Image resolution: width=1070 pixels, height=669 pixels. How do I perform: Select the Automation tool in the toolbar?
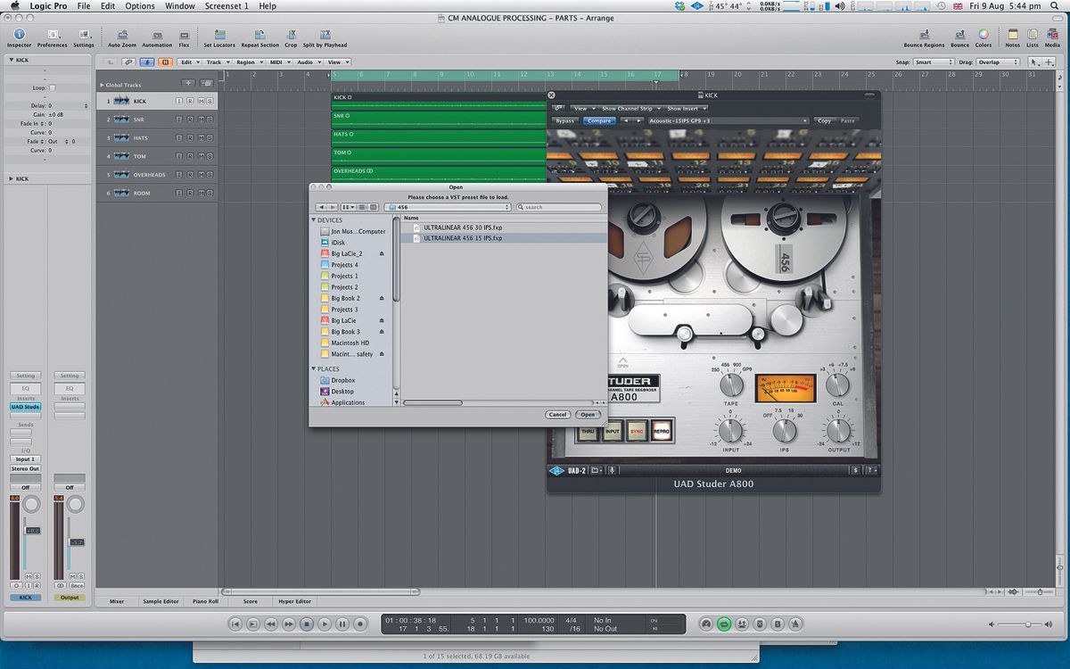tap(157, 36)
